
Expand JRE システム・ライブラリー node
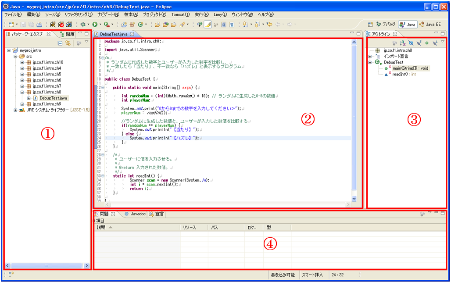[16, 110]
